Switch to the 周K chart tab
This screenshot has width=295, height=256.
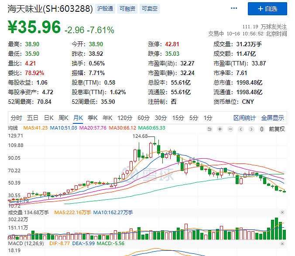pyautogui.click(x=63, y=118)
